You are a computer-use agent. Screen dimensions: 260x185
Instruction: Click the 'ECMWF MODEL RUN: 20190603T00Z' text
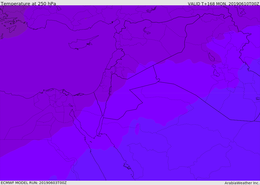pos(34,183)
